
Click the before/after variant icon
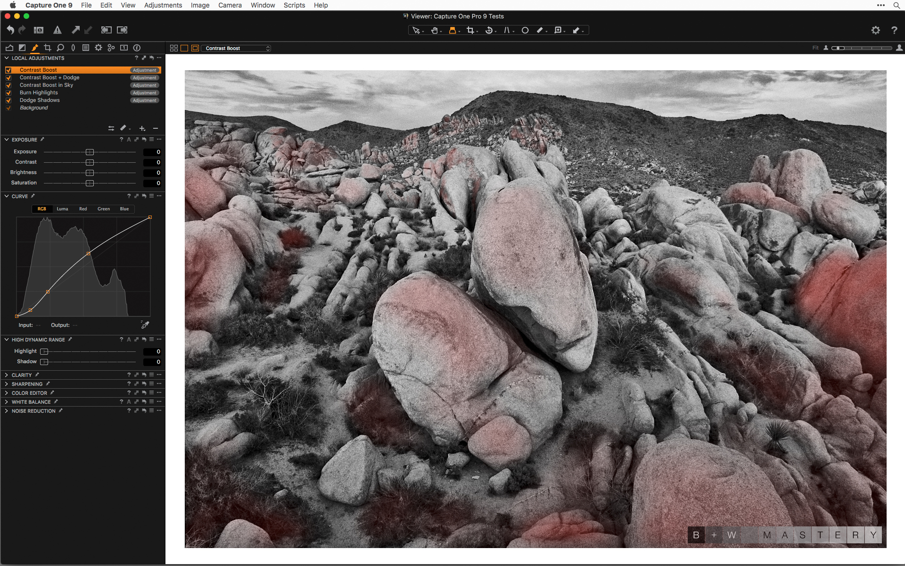pyautogui.click(x=39, y=30)
